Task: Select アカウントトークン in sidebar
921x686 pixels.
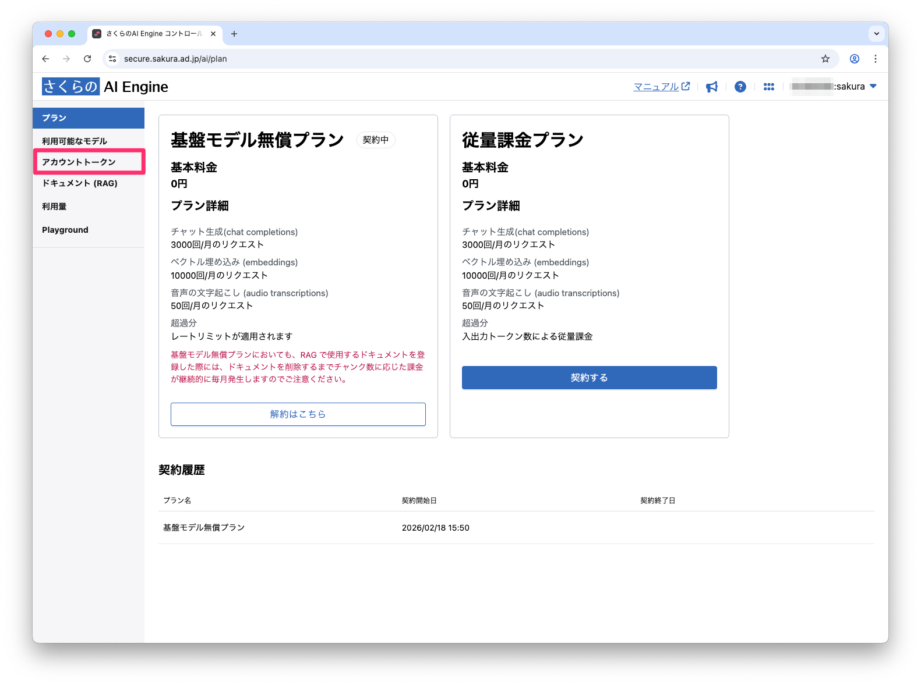Action: [x=79, y=162]
